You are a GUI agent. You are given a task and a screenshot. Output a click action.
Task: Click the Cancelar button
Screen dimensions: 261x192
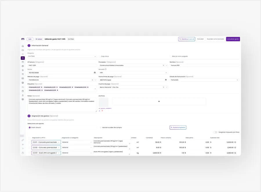click(200, 39)
